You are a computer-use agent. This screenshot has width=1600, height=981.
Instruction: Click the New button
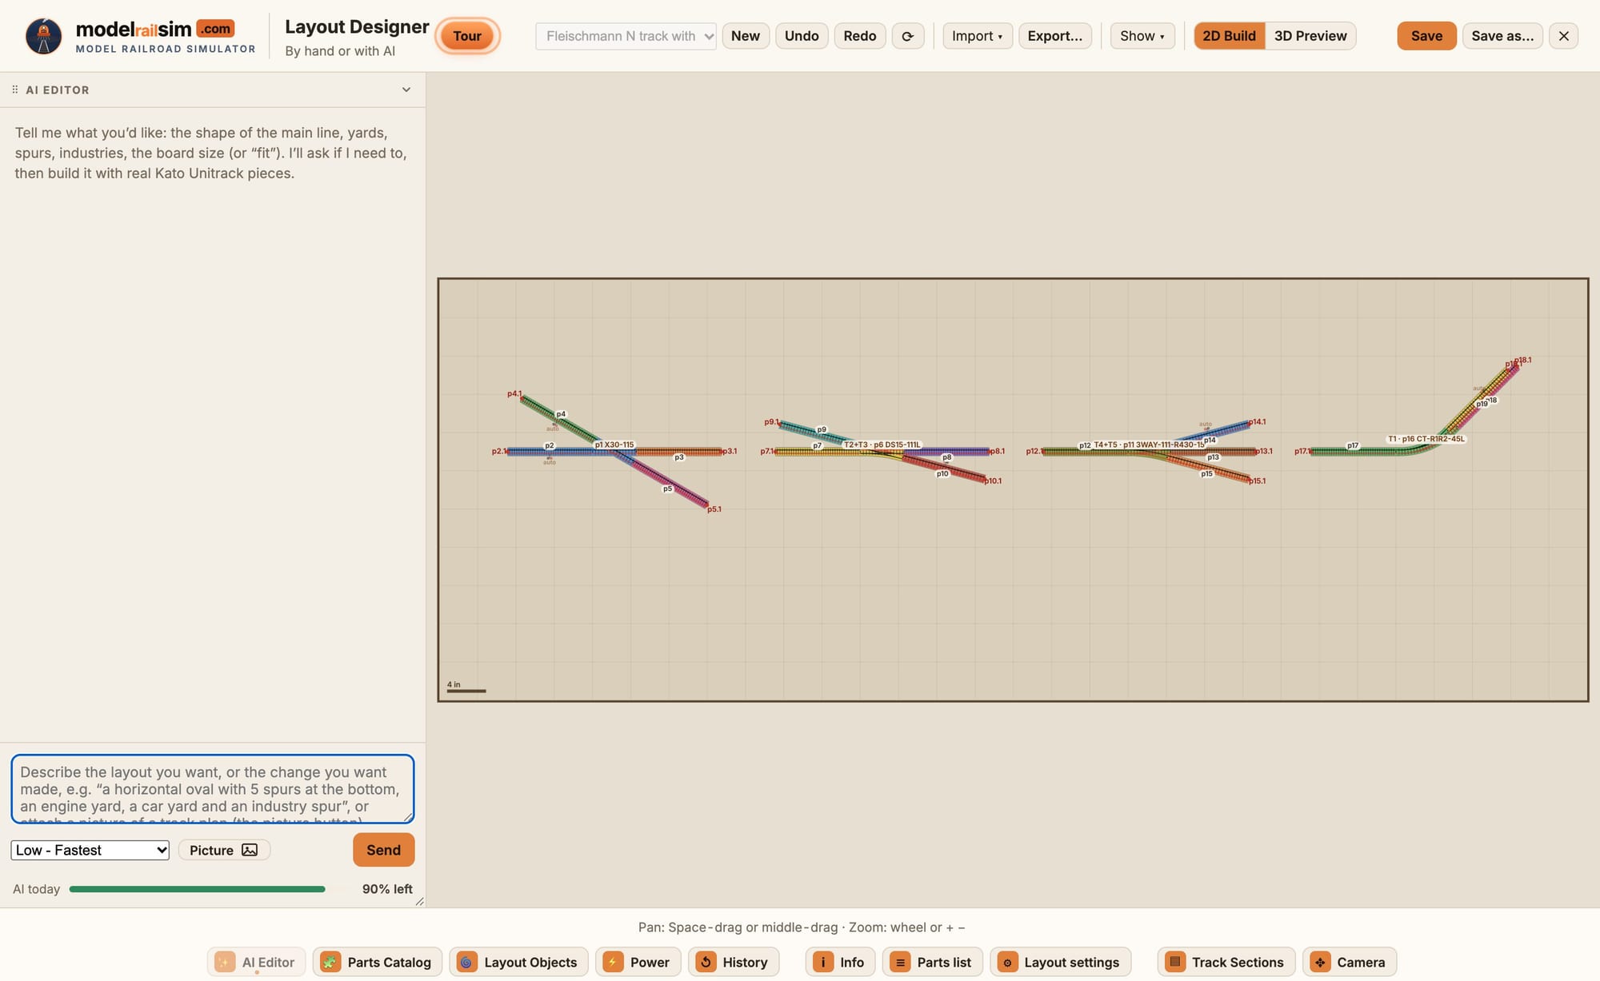coord(746,36)
